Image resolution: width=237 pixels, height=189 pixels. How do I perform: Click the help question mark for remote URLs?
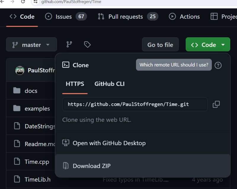coord(218,65)
